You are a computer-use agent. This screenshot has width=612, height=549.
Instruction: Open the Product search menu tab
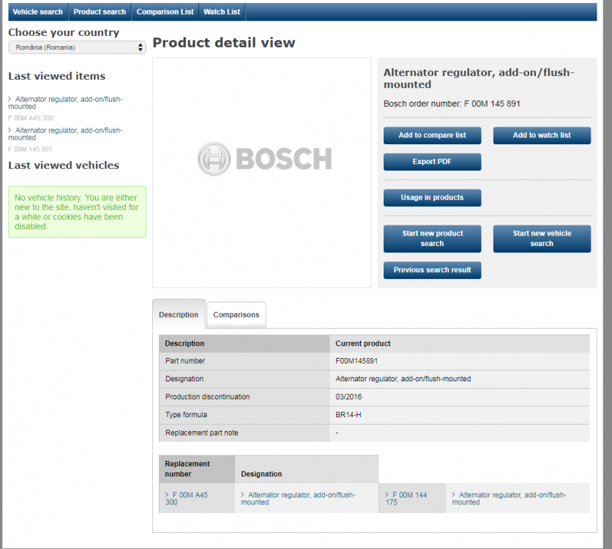(100, 12)
